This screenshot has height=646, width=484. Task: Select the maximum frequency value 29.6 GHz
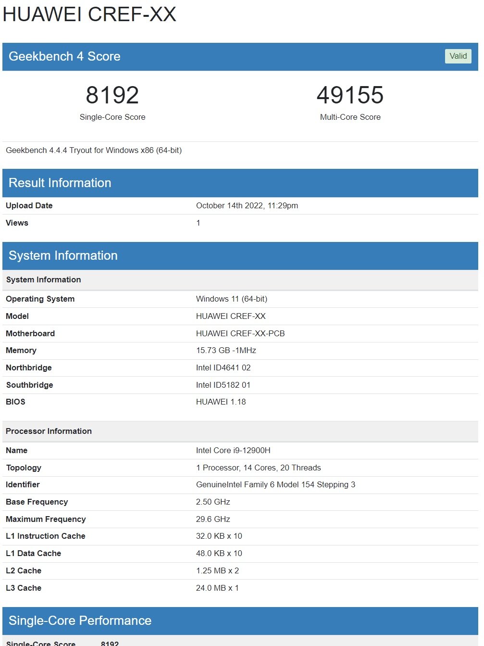pos(213,519)
